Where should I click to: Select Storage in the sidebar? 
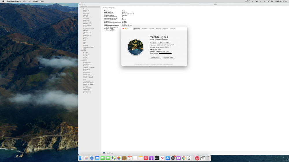tap(86, 46)
